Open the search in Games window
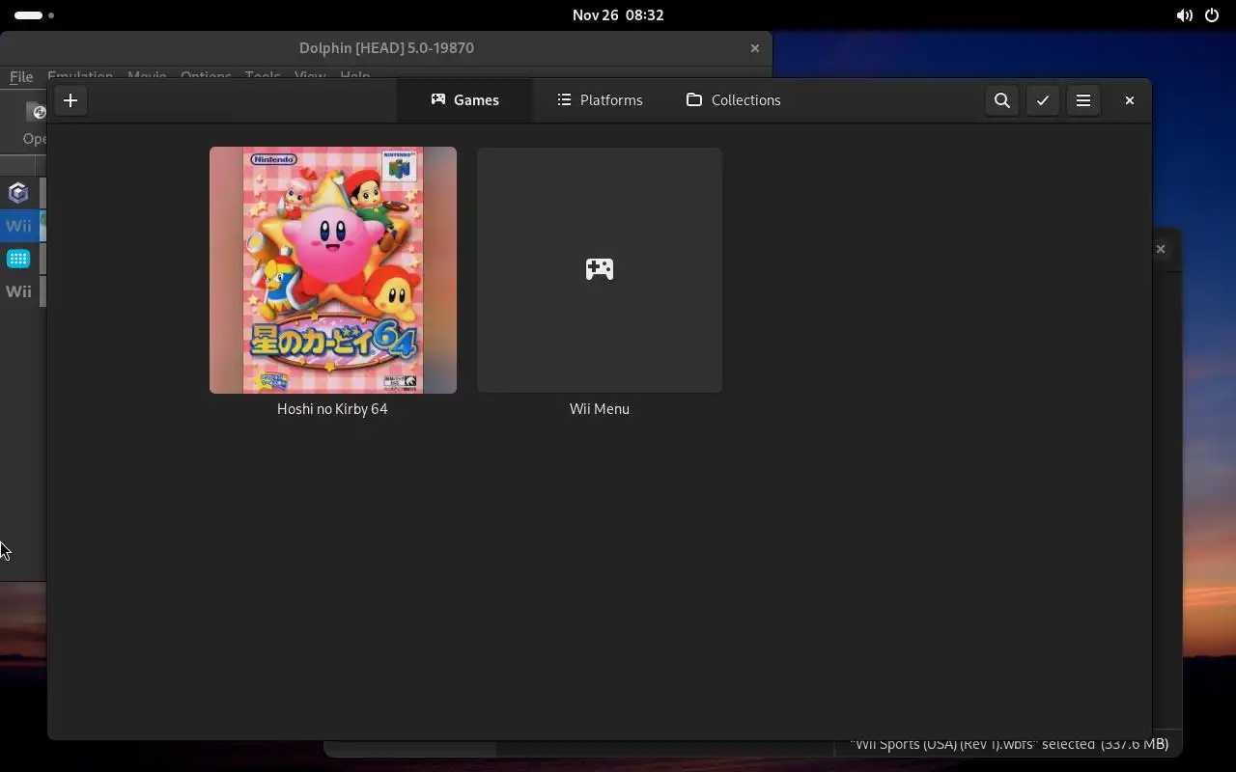Screen dimensions: 1236x772 pos(1002,100)
